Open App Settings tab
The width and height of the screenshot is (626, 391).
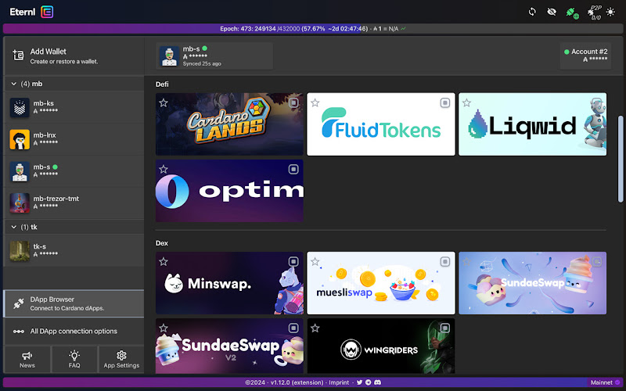(x=121, y=360)
